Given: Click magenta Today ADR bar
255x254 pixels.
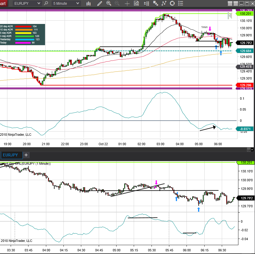Looking at the screenshot, I should [23, 43].
